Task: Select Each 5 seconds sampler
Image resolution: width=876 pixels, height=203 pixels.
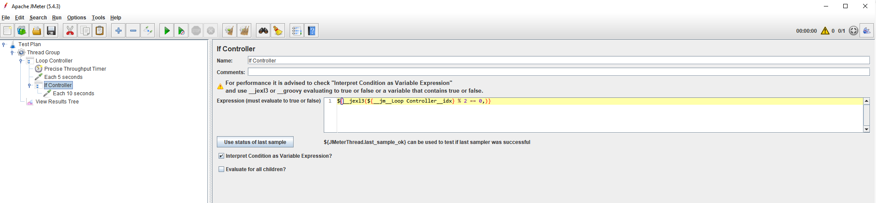Action: [63, 77]
